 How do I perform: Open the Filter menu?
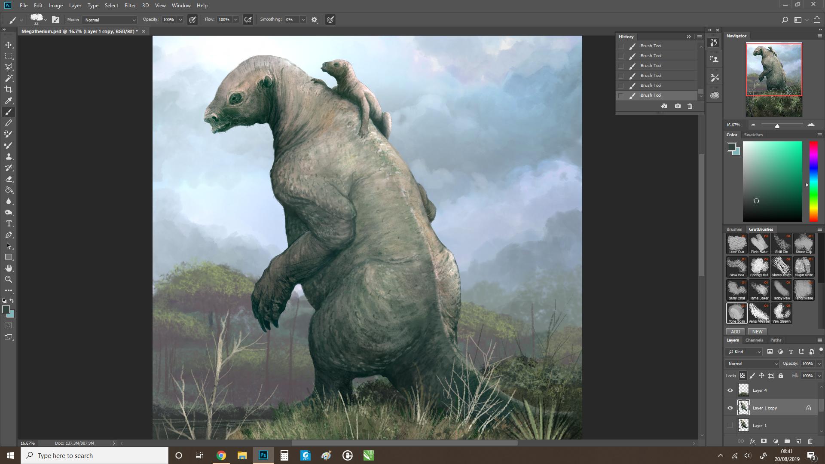tap(130, 6)
